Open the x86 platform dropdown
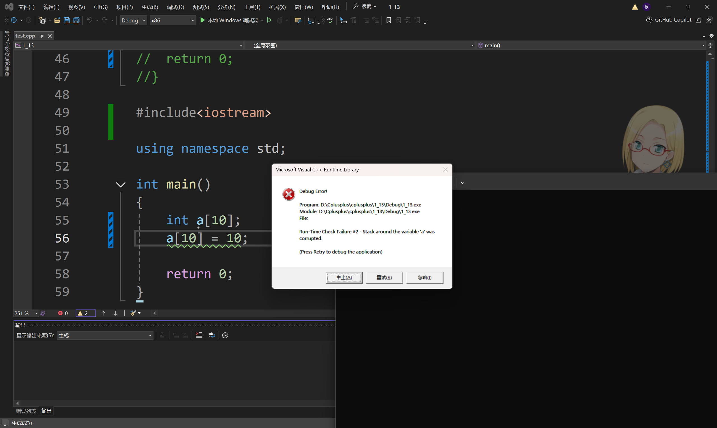 pos(173,20)
